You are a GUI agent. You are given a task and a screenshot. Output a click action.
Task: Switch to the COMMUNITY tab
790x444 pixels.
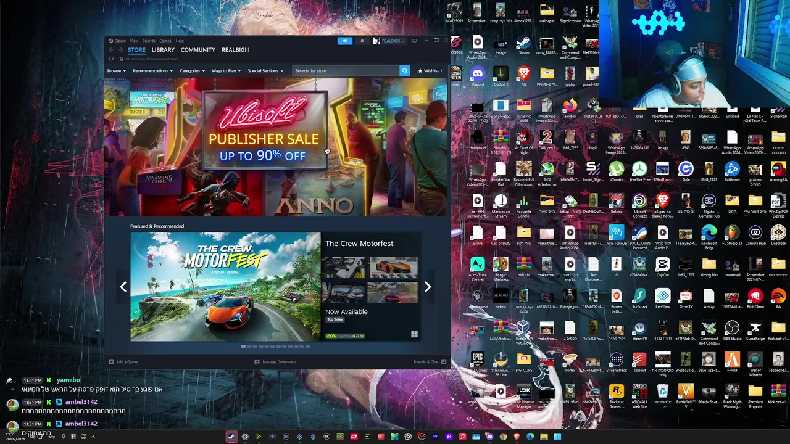click(198, 50)
